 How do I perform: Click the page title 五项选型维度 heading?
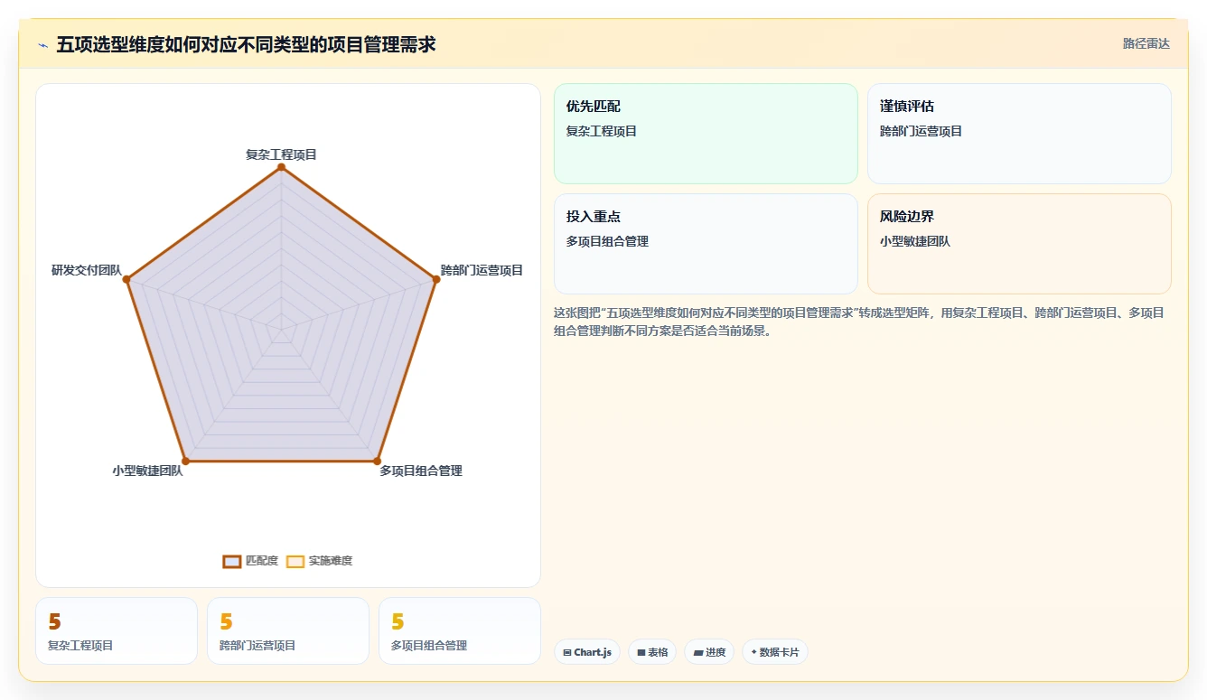point(246,44)
